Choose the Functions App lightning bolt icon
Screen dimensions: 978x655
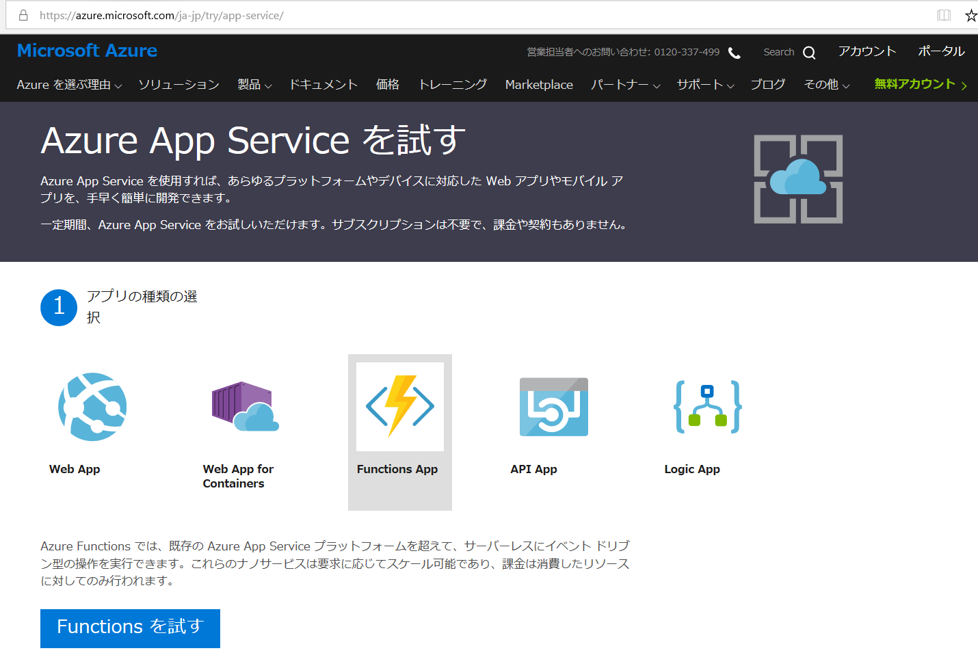coord(400,406)
